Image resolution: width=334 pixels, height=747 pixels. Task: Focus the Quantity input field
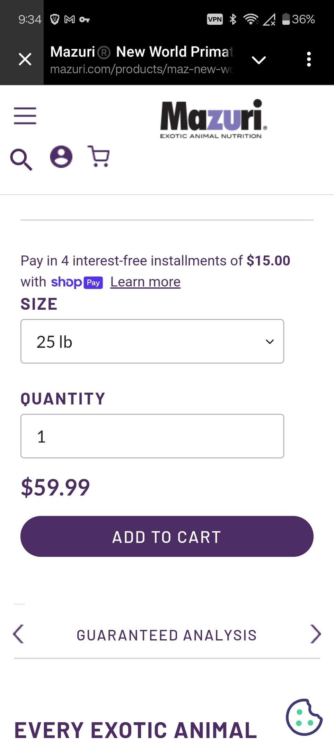point(152,436)
